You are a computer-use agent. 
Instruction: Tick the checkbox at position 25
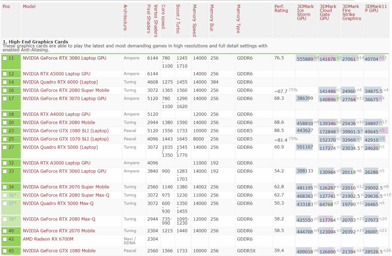pos(5,139)
